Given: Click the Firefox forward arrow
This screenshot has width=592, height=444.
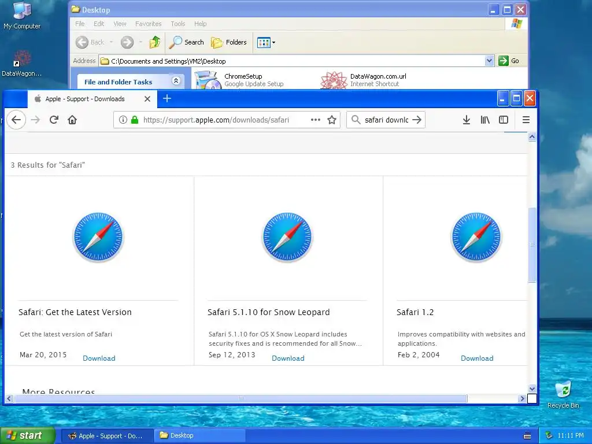Looking at the screenshot, I should pos(35,120).
